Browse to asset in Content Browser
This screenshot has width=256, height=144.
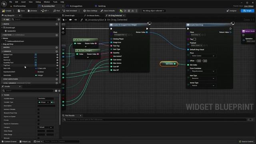click(x=32, y=11)
